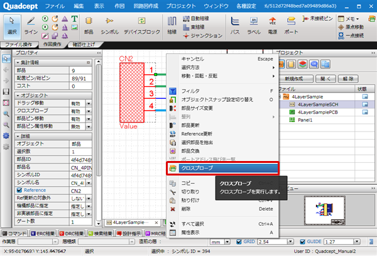Open the ERC結果 bottom tab
This screenshot has width=377, height=256.
tap(43, 233)
